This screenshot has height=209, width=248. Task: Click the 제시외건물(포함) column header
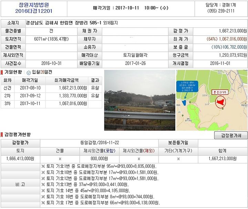coord(99,151)
